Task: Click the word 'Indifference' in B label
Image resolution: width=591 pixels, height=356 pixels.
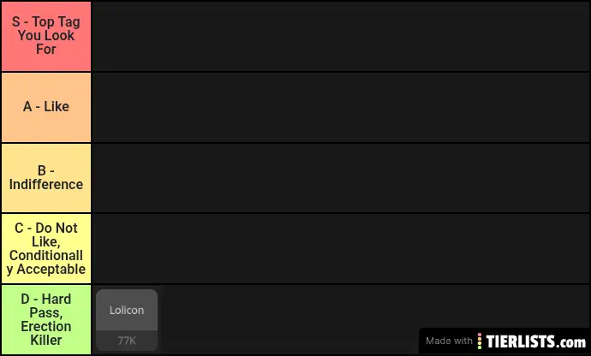Action: [46, 185]
